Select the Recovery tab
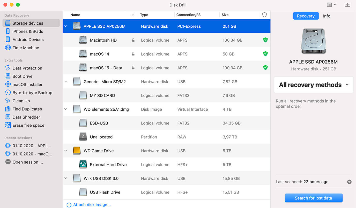The image size is (356, 208). [x=306, y=16]
